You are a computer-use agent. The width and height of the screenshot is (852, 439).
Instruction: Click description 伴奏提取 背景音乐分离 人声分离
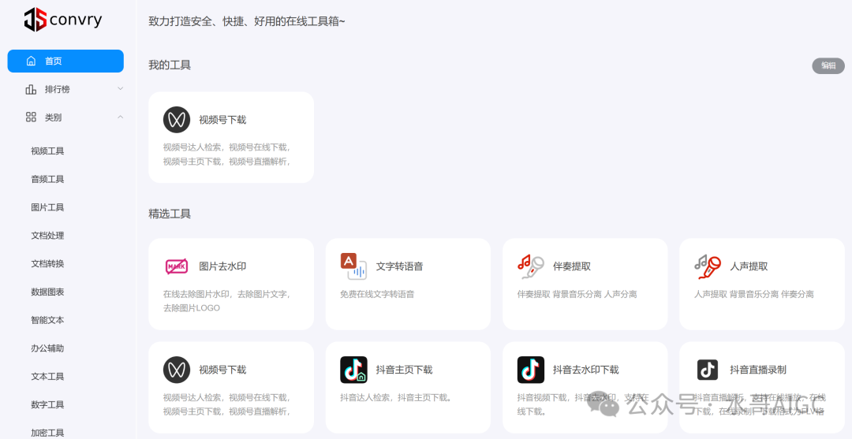coord(577,294)
